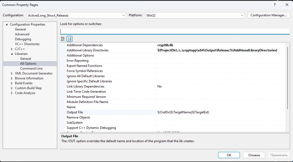
Task: Collapse the Librarian tree node
Action: point(12,54)
